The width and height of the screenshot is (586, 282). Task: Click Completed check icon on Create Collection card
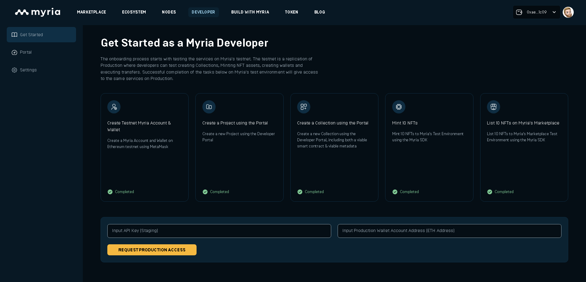point(300,192)
